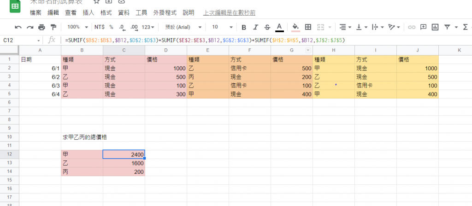Open the text rotation dropdown

pyautogui.click(x=394, y=27)
